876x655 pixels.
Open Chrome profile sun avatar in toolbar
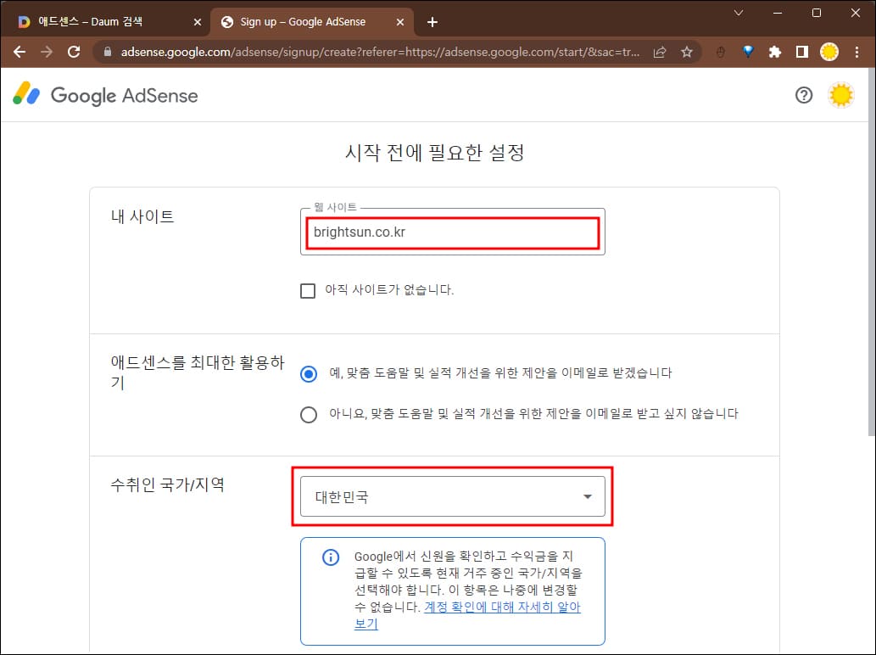(x=829, y=52)
